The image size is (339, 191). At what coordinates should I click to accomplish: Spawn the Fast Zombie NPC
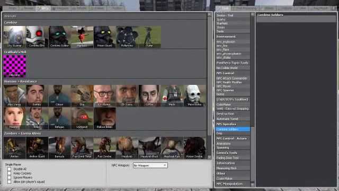[x=105, y=147]
